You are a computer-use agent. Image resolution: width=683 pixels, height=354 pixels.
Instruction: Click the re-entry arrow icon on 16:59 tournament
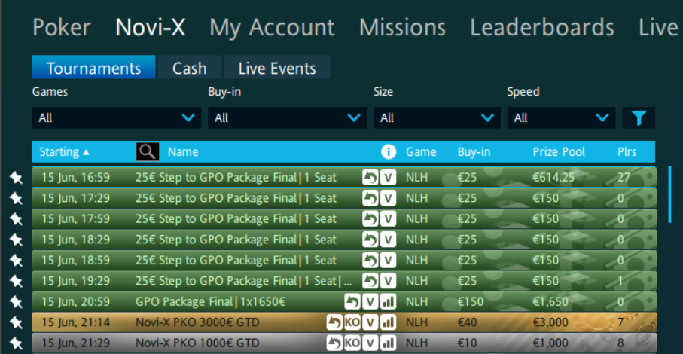coord(370,178)
